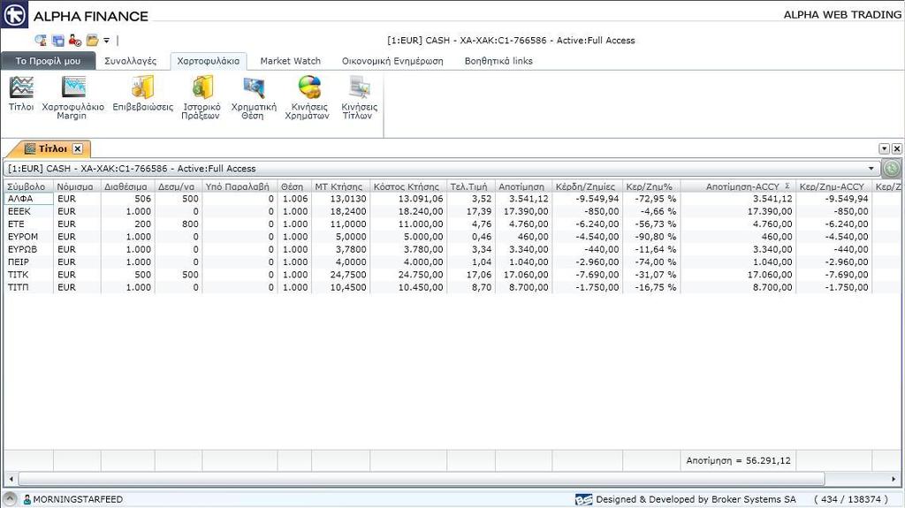Open Χαρτοφυλάκιο Margin portfolio view
The image size is (905, 508).
pyautogui.click(x=72, y=97)
